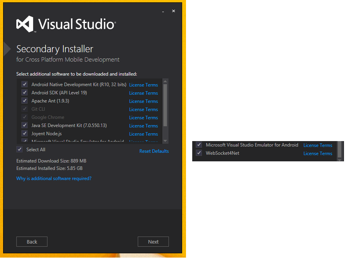Uncheck Java SE Development Kit checkbox

point(25,125)
